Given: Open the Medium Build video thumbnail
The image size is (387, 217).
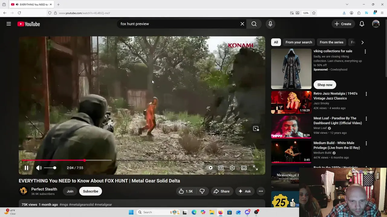Looking at the screenshot, I should pos(291,152).
